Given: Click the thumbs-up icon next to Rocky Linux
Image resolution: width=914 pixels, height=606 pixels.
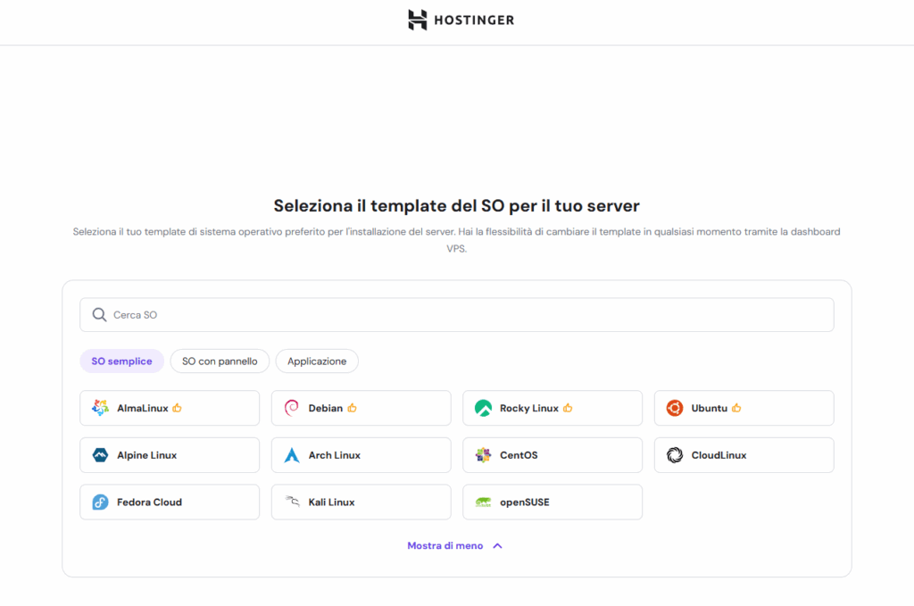Looking at the screenshot, I should (x=568, y=408).
